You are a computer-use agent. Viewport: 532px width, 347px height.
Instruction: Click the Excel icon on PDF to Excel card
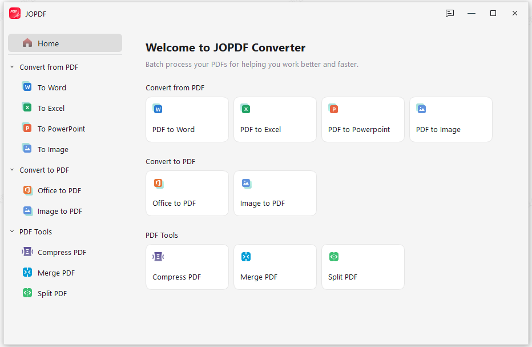tap(245, 109)
